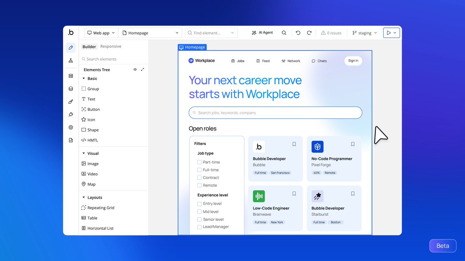Viewport: 465px width, 261px height.
Task: Click the Brainwave company logo
Action: pos(259,196)
